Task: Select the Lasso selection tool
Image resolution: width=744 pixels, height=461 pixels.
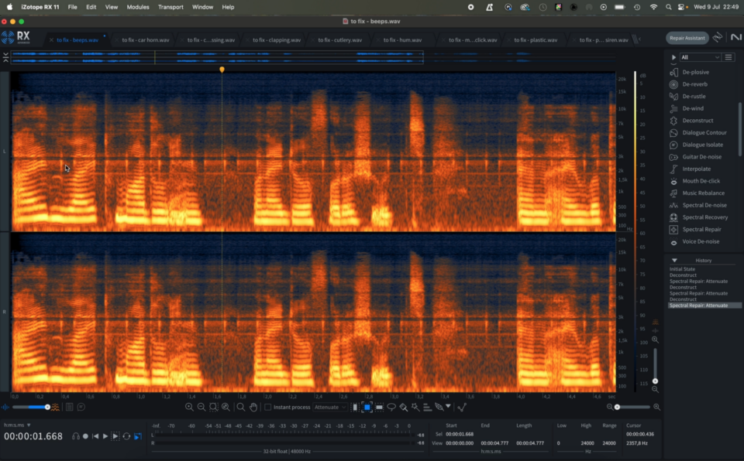Action: point(391,407)
